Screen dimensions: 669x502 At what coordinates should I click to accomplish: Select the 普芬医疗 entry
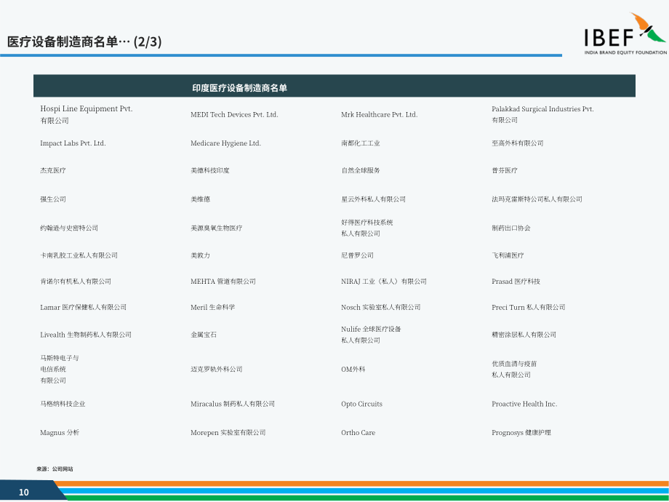tap(505, 170)
